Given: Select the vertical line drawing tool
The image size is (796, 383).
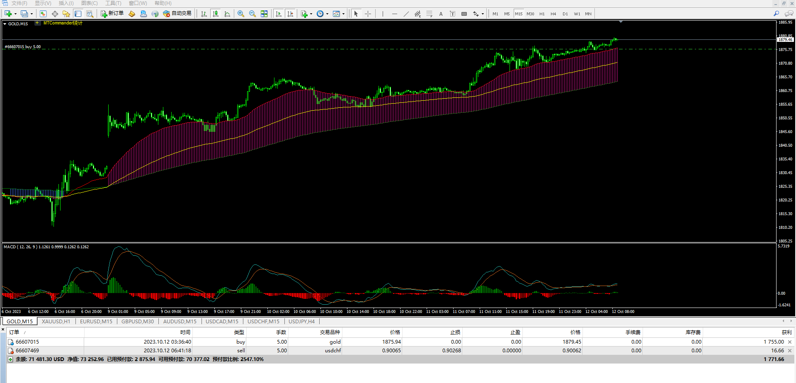Looking at the screenshot, I should 383,14.
